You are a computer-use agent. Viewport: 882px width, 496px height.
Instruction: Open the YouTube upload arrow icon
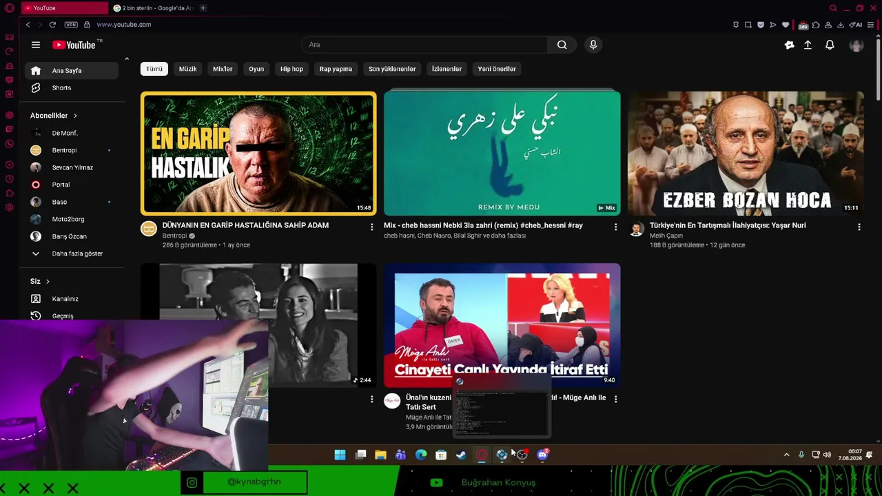coord(808,45)
